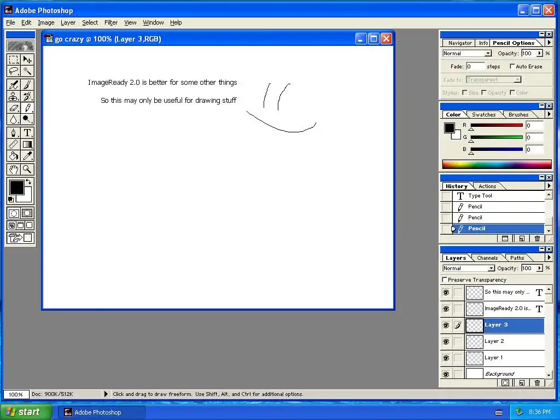Hide Layer 1 visibility eye
This screenshot has height=420, width=560.
[446, 358]
